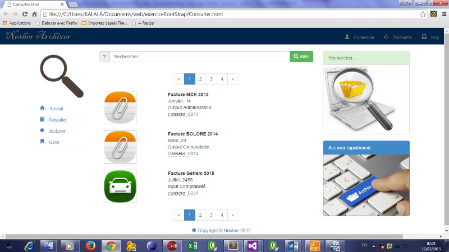
Task: Open the help link in navbar
Action: click(434, 38)
